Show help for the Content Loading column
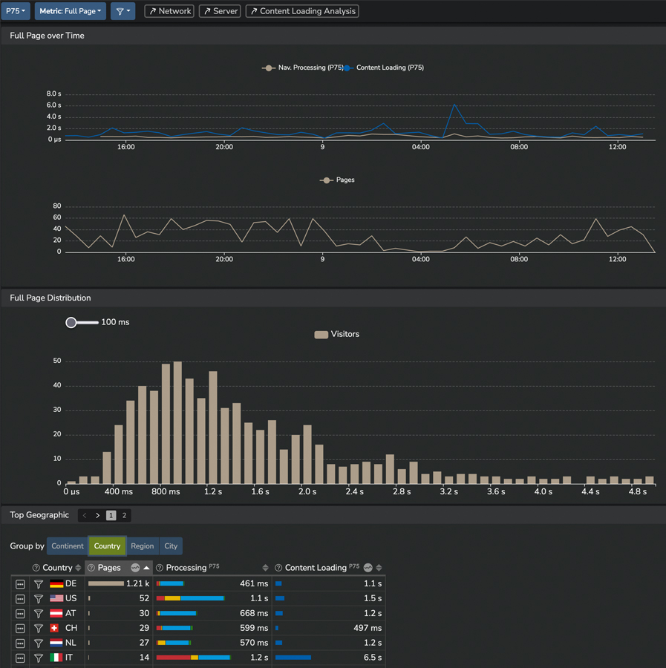 coord(278,568)
